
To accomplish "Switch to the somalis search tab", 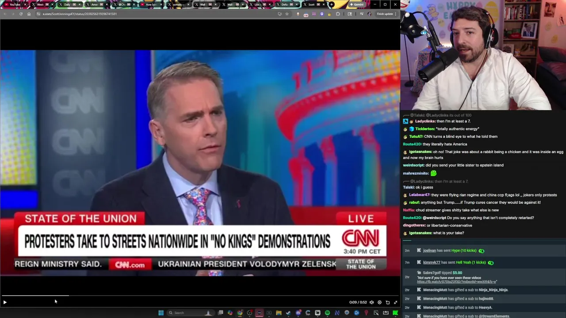I will coord(178,4).
